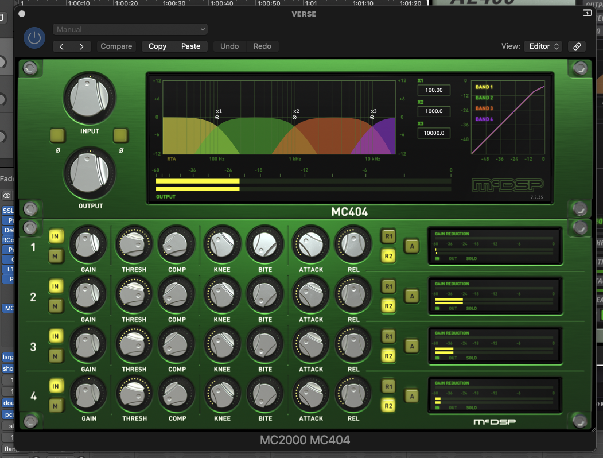This screenshot has height=458, width=603.
Task: Select the x1 crossover point in graph
Action: pyautogui.click(x=217, y=117)
